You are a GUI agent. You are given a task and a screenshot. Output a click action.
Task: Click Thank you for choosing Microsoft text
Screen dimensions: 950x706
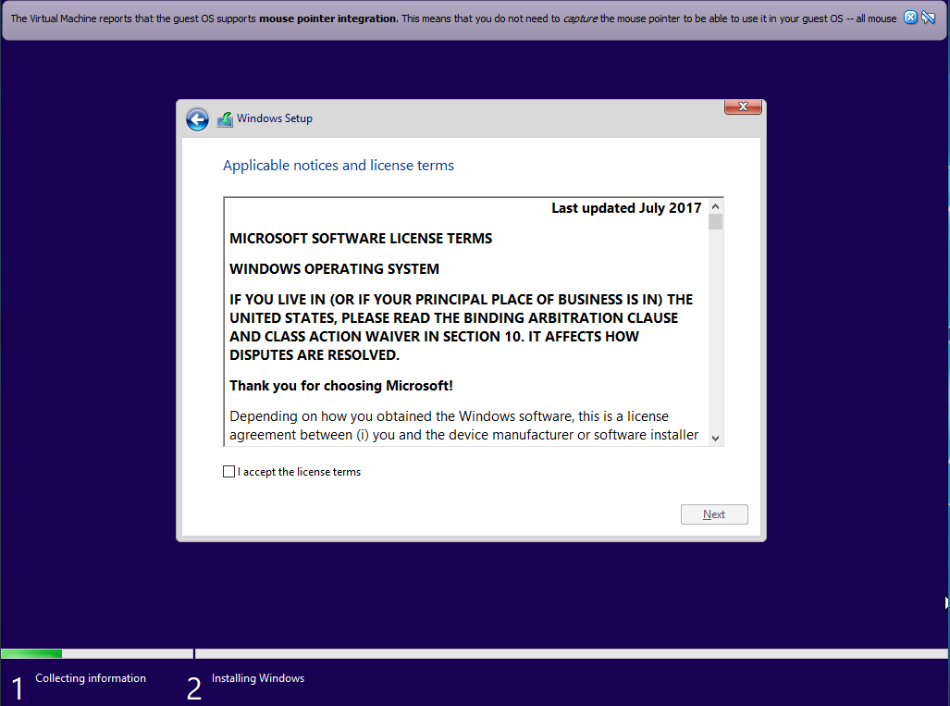click(341, 386)
